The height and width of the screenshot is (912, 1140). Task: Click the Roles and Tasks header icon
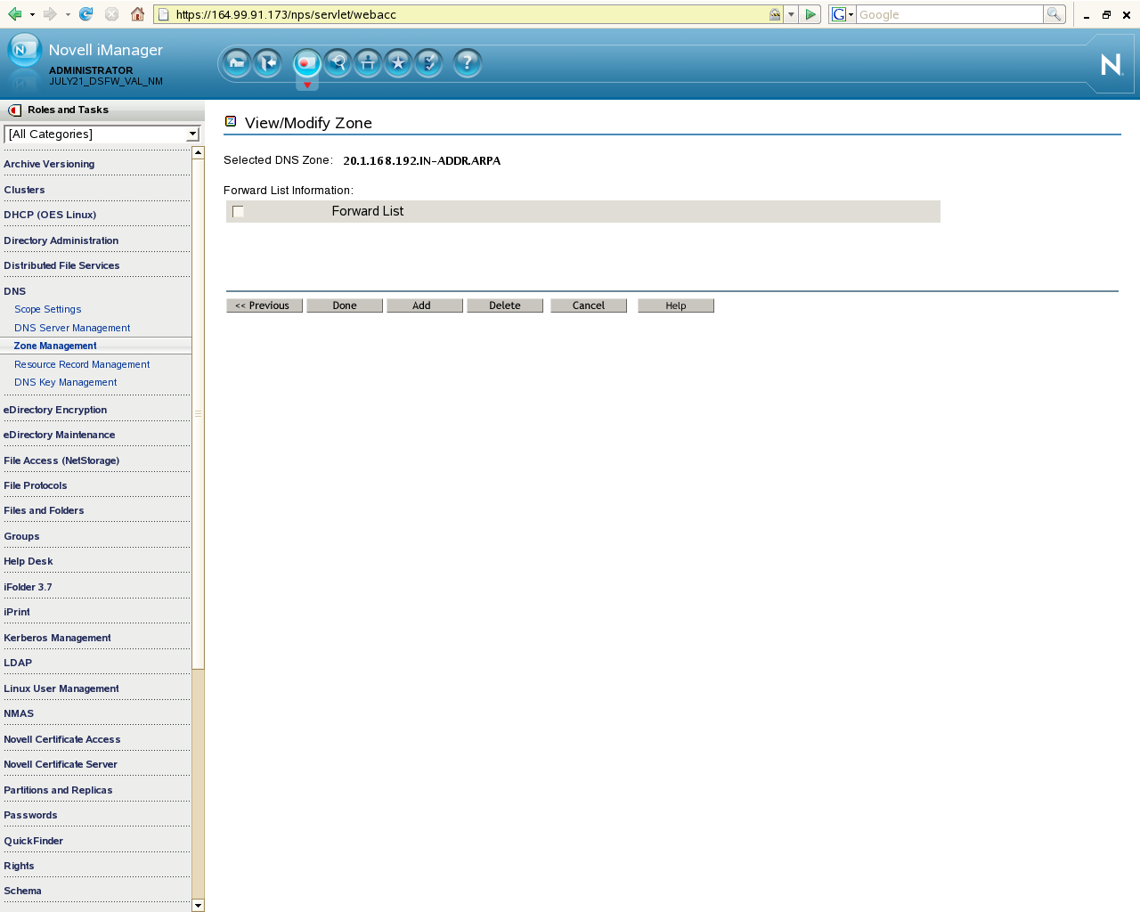coord(14,110)
